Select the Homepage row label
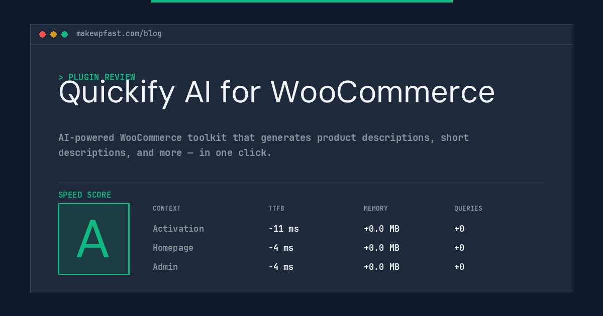This screenshot has height=316, width=603. point(173,248)
